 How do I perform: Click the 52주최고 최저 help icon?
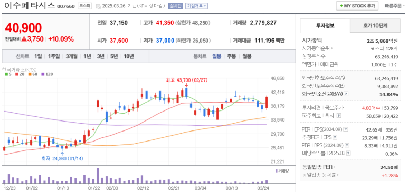338,116
